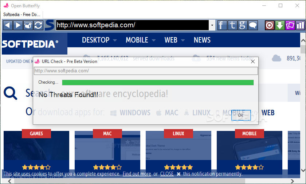Open the Twitter share icon
Image resolution: width=306 pixels, height=184 pixels.
click(232, 25)
